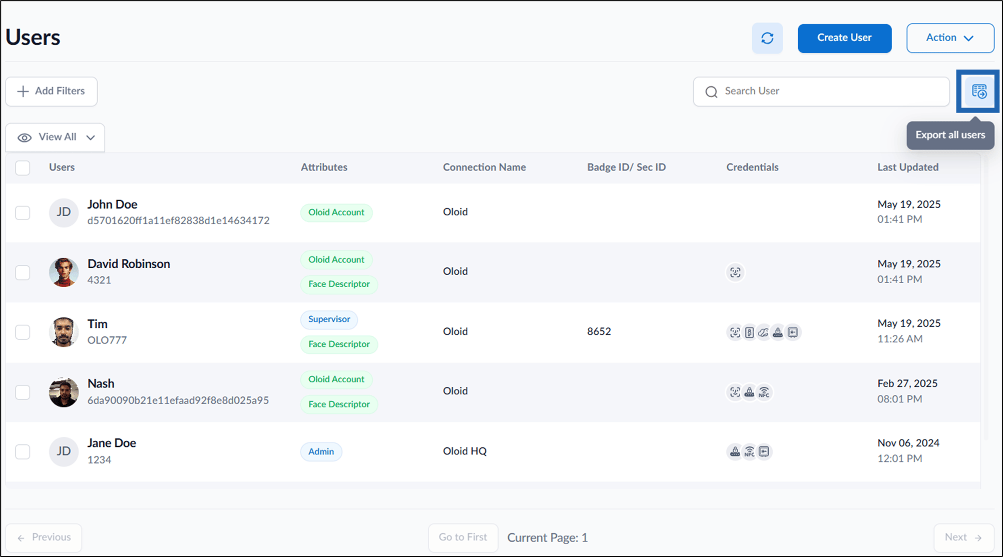The width and height of the screenshot is (1003, 557).
Task: Open David Robinson's profile photo
Action: [x=64, y=272]
